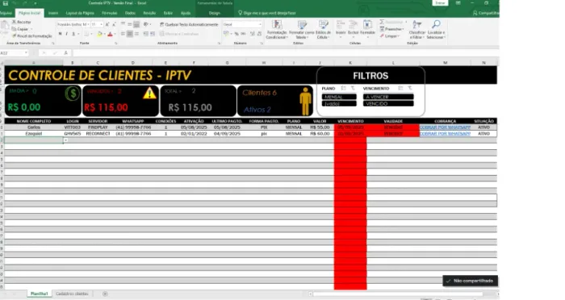565x300 pixels.
Task: Decrease indent in the alignment group
Action: coord(145,34)
